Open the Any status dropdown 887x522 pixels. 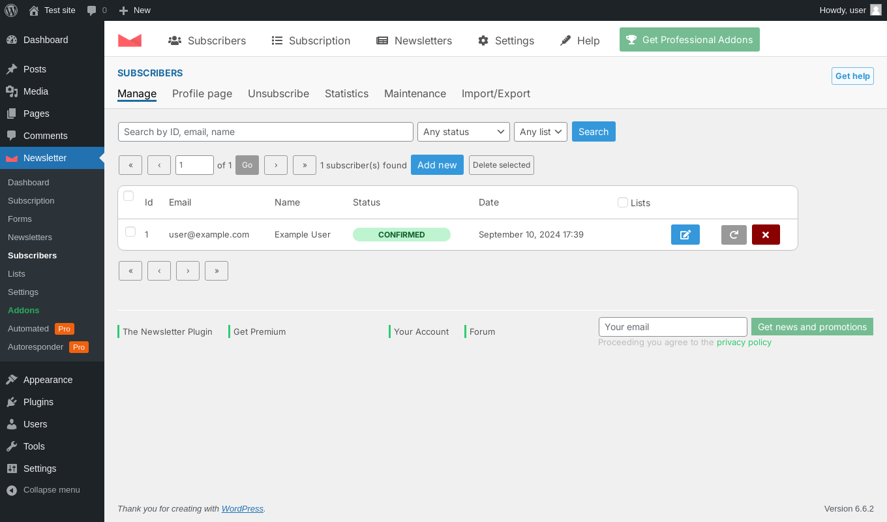pos(464,132)
